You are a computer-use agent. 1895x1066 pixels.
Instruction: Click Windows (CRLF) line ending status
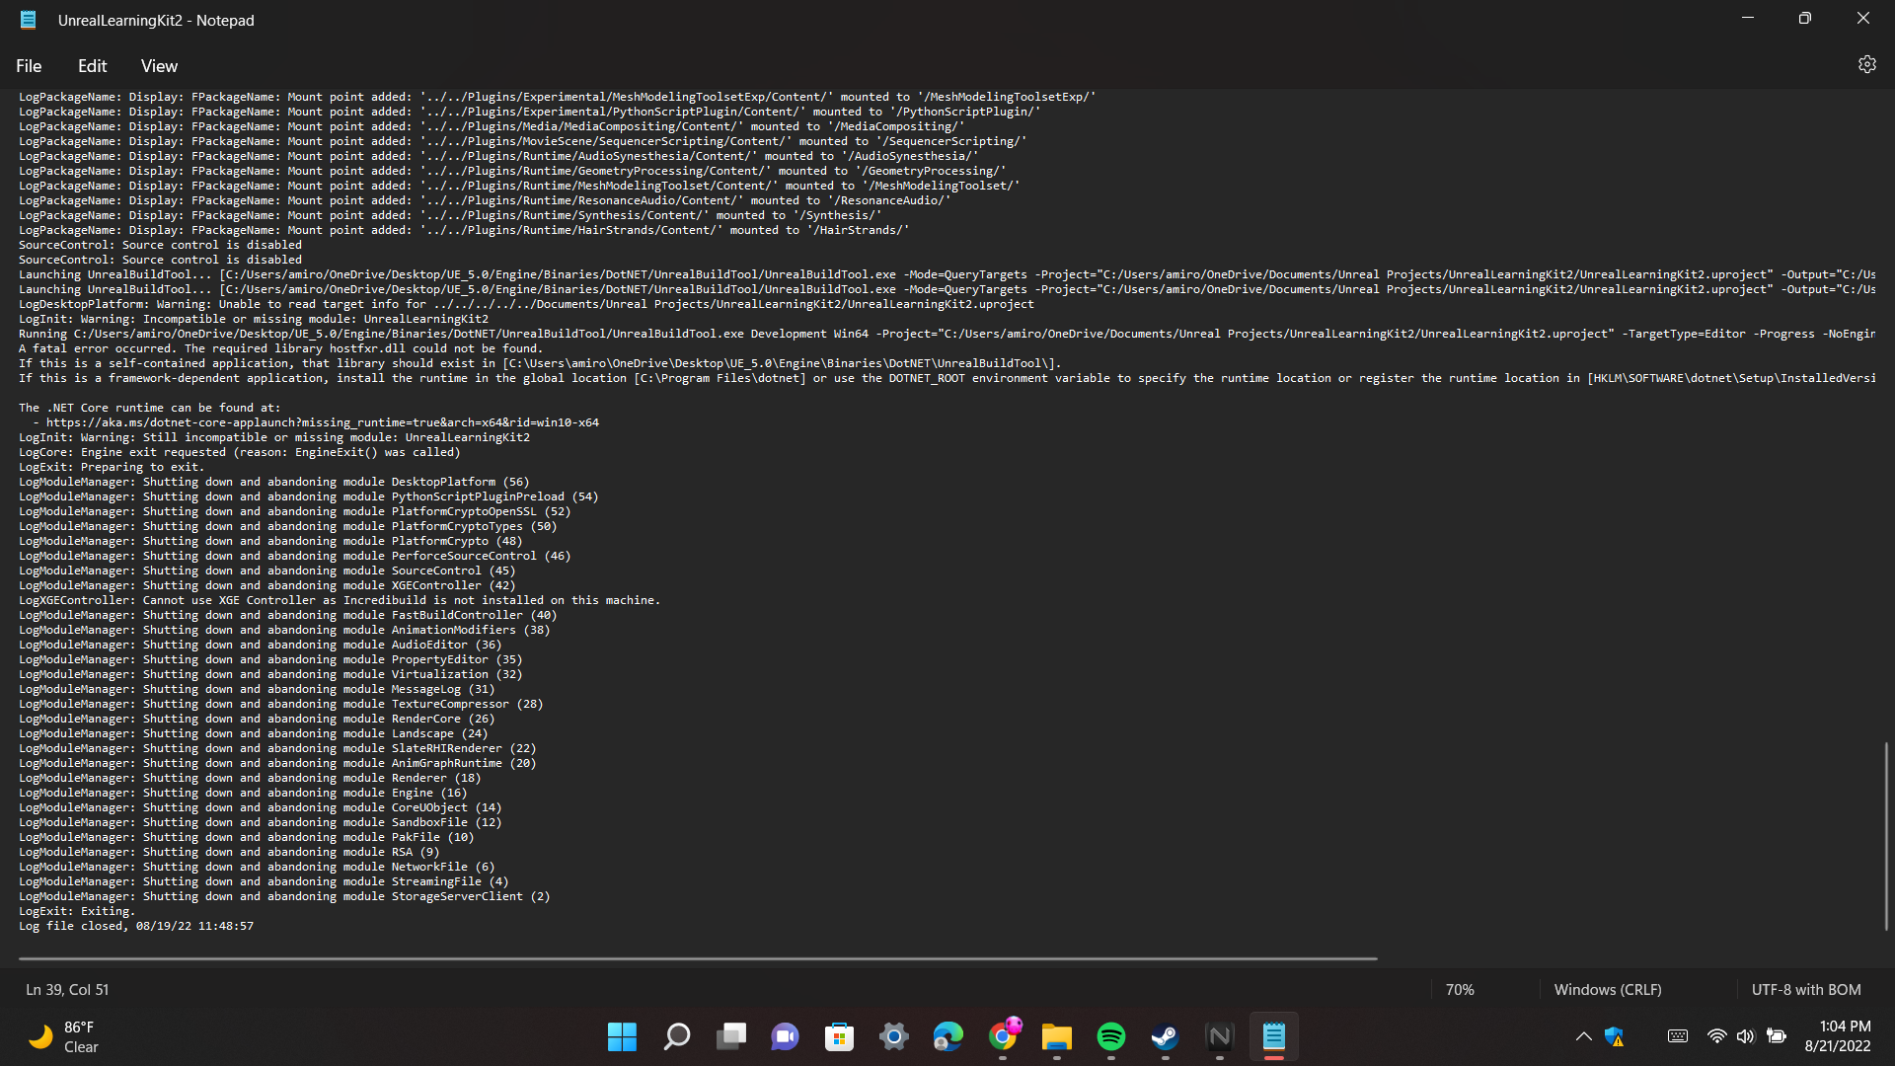[1608, 989]
